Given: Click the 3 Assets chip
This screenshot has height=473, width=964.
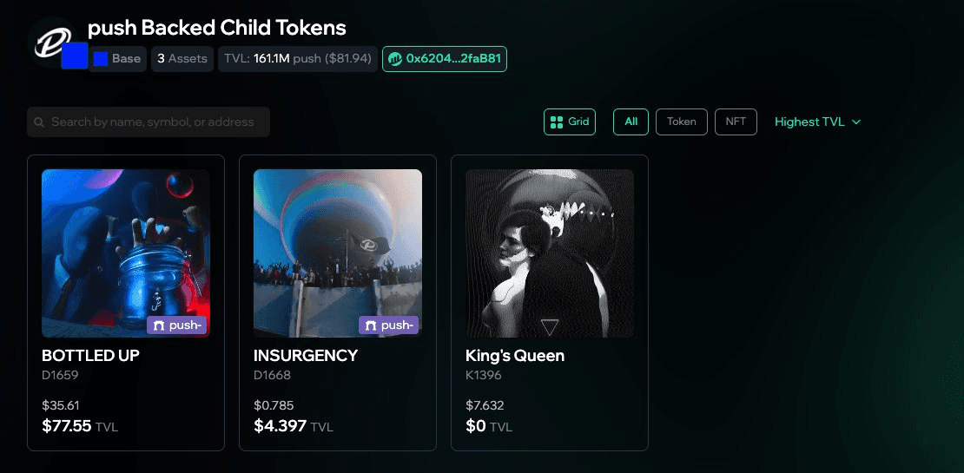Looking at the screenshot, I should (182, 59).
